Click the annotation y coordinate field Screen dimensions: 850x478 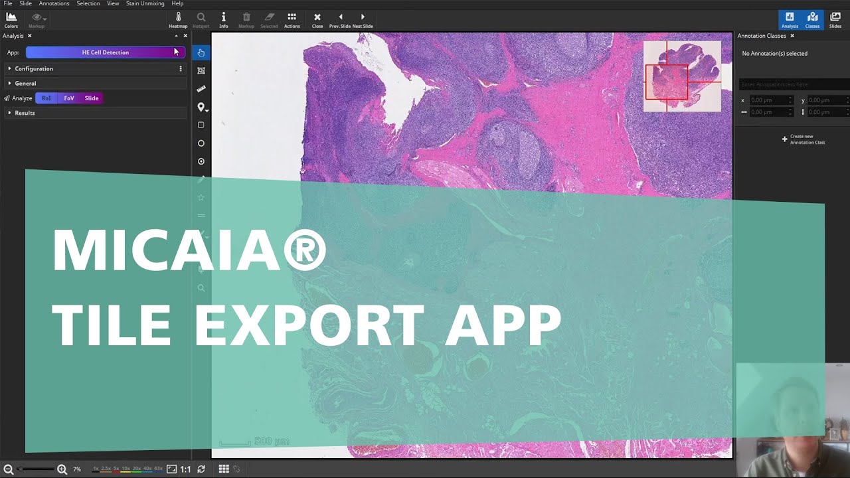828,100
